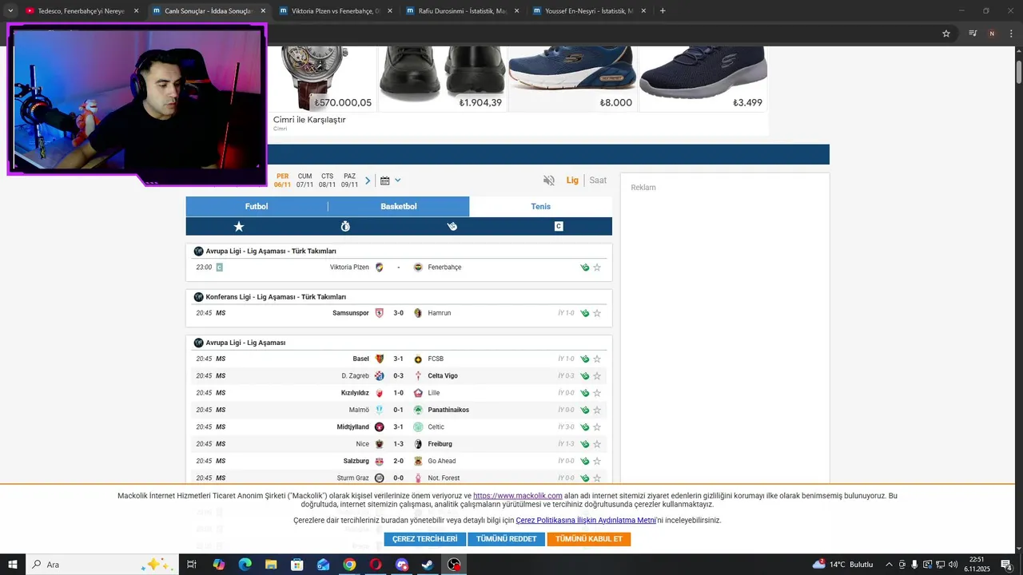Sort matches by Saat
The width and height of the screenshot is (1023, 575).
[598, 180]
